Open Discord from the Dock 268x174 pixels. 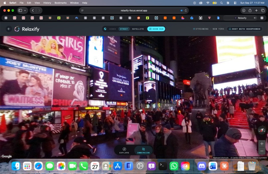tap(202, 166)
